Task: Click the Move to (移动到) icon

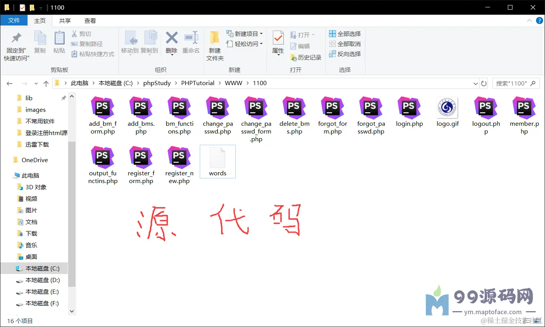Action: tap(130, 38)
